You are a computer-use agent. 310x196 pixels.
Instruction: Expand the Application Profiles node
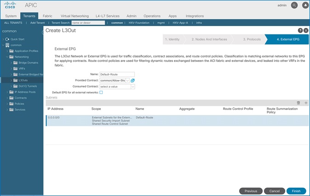(7, 51)
